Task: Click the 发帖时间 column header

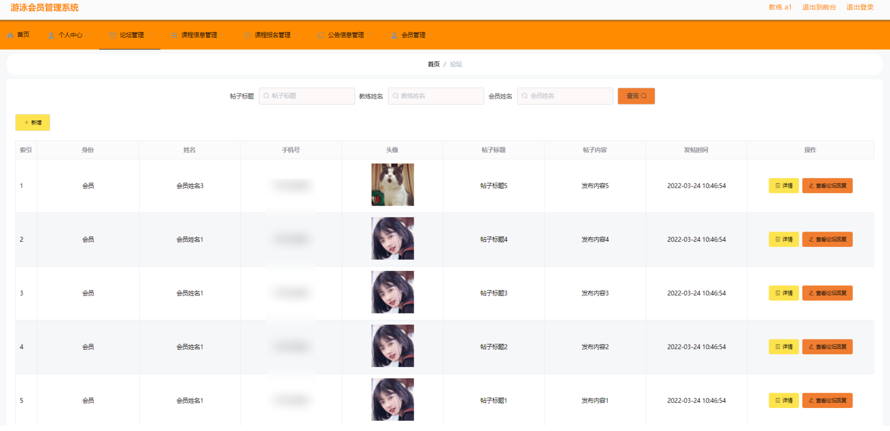Action: coord(696,150)
